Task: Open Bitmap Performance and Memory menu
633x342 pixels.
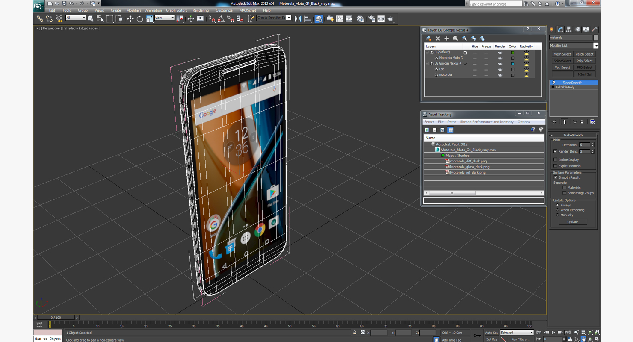Action: (x=487, y=122)
